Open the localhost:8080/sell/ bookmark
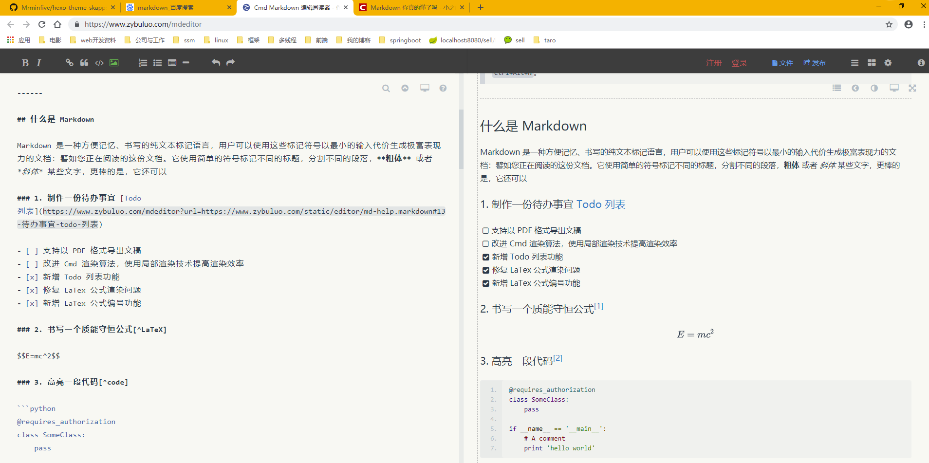 point(462,40)
